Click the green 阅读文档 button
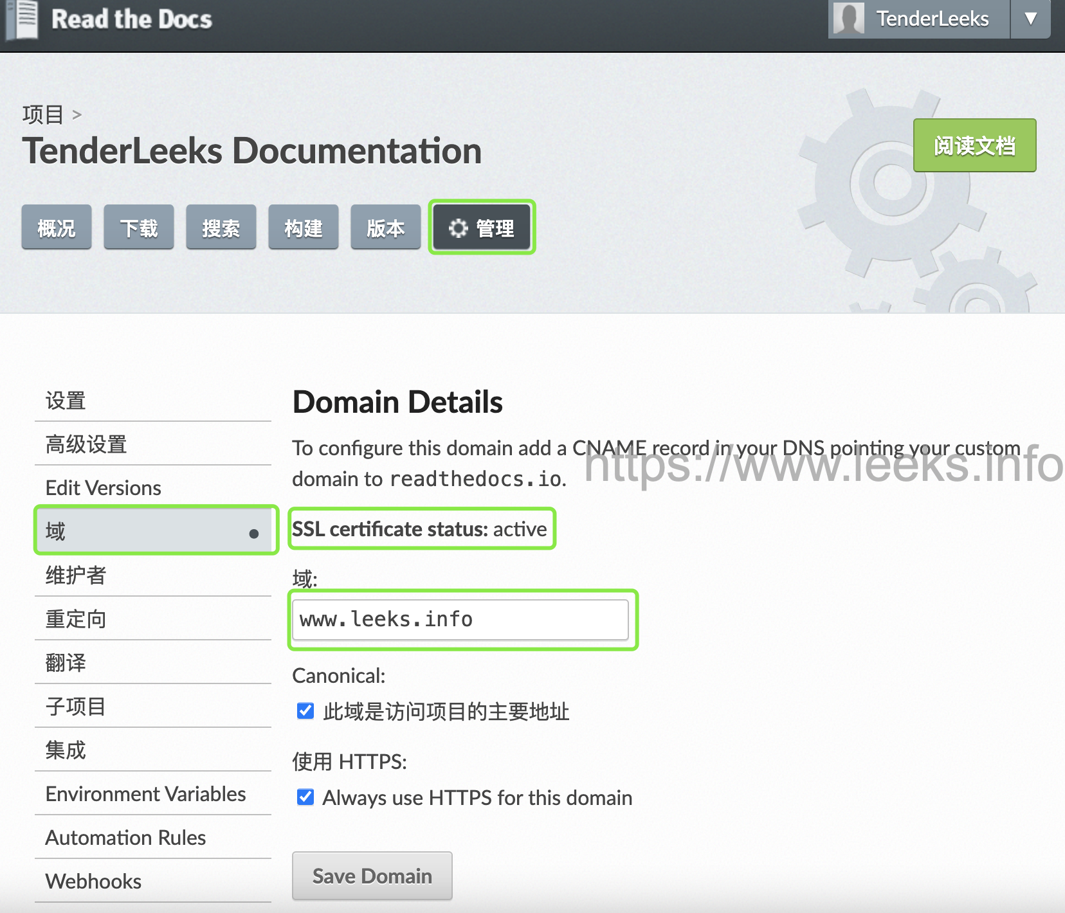Screen dimensions: 1065x913 tap(974, 145)
